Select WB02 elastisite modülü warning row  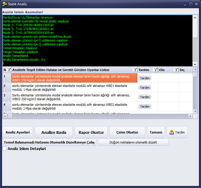(x=74, y=106)
